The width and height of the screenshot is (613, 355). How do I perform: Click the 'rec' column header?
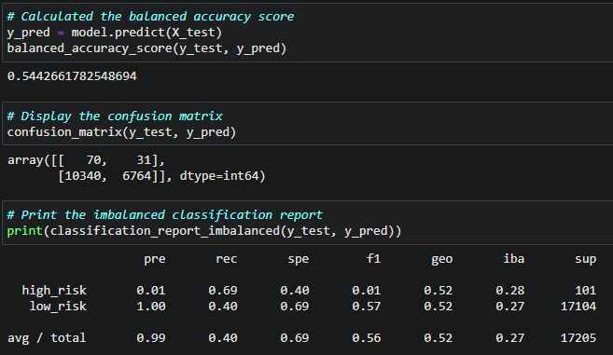[227, 259]
